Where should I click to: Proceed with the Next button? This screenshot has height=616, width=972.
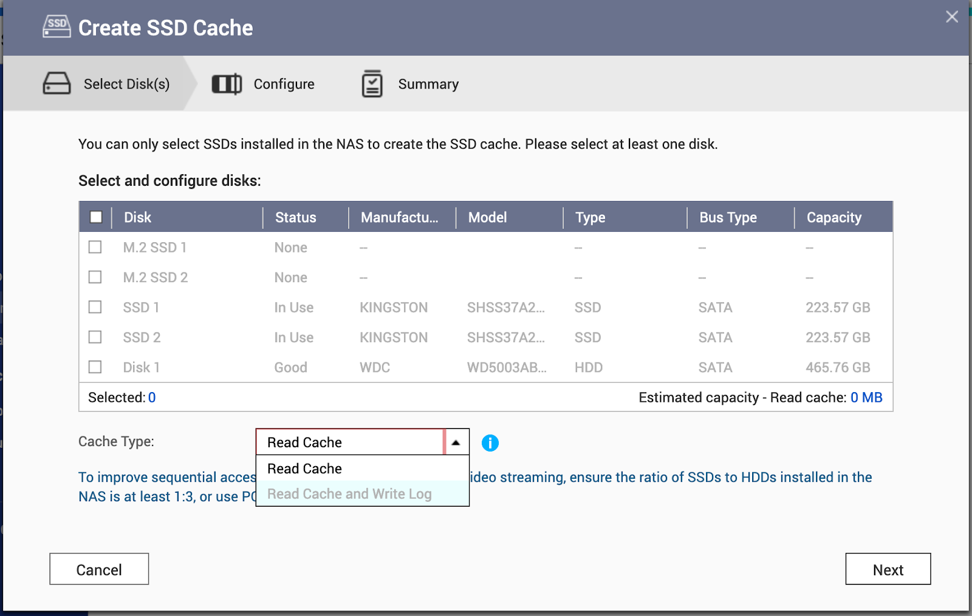tap(888, 569)
